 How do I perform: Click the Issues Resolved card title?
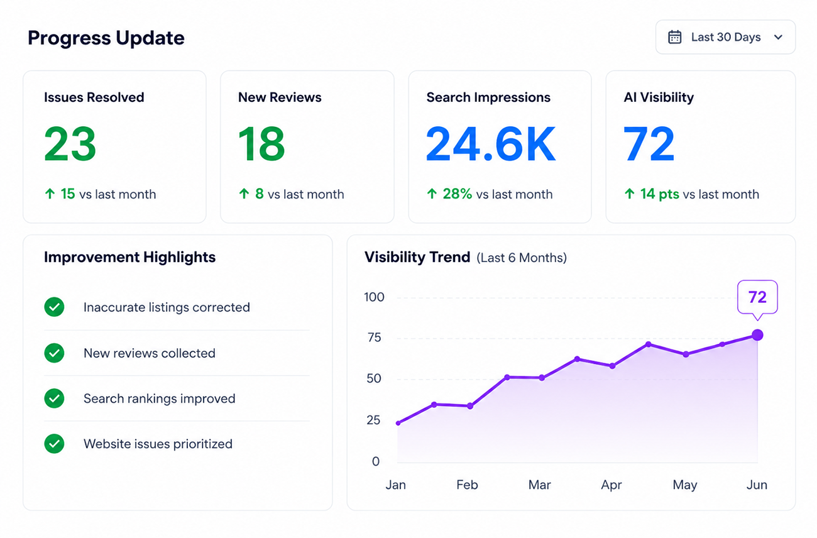(x=94, y=97)
